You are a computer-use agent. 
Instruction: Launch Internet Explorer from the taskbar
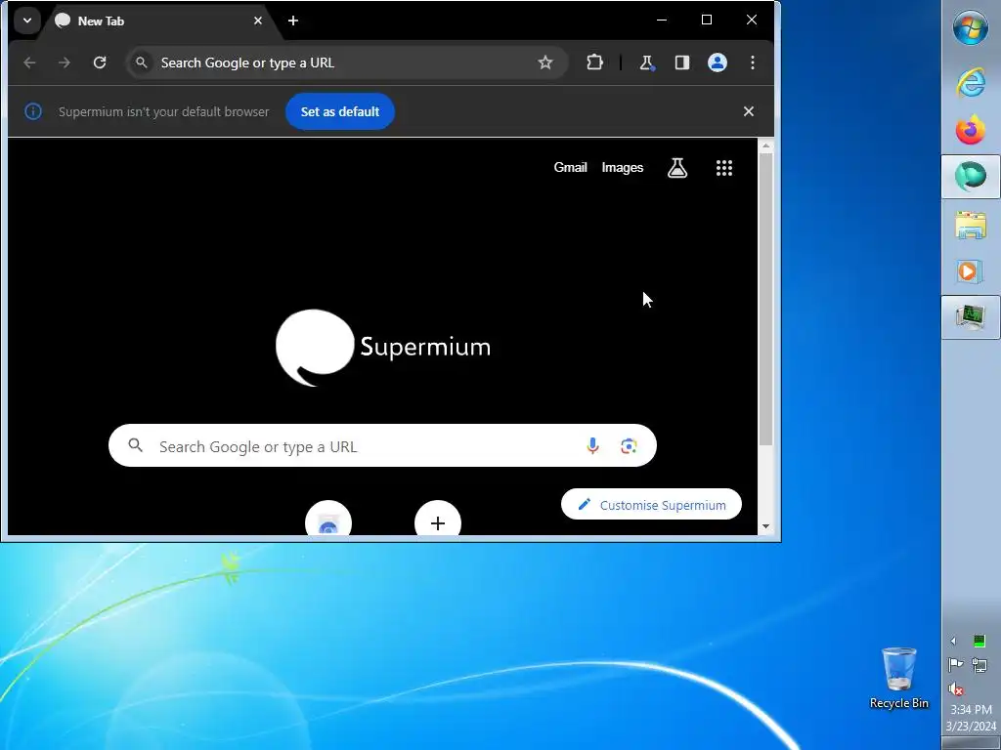tap(971, 83)
